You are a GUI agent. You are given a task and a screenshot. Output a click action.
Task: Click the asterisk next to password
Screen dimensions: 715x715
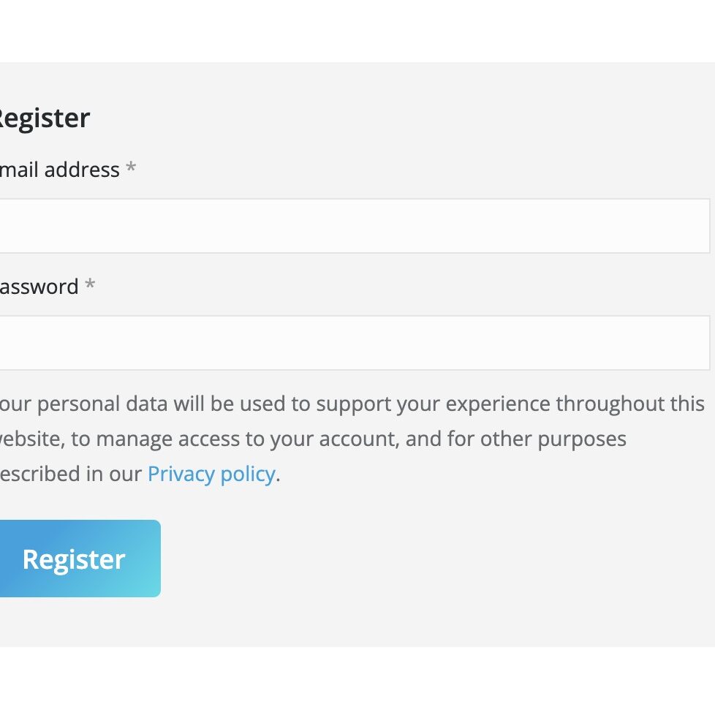(89, 285)
